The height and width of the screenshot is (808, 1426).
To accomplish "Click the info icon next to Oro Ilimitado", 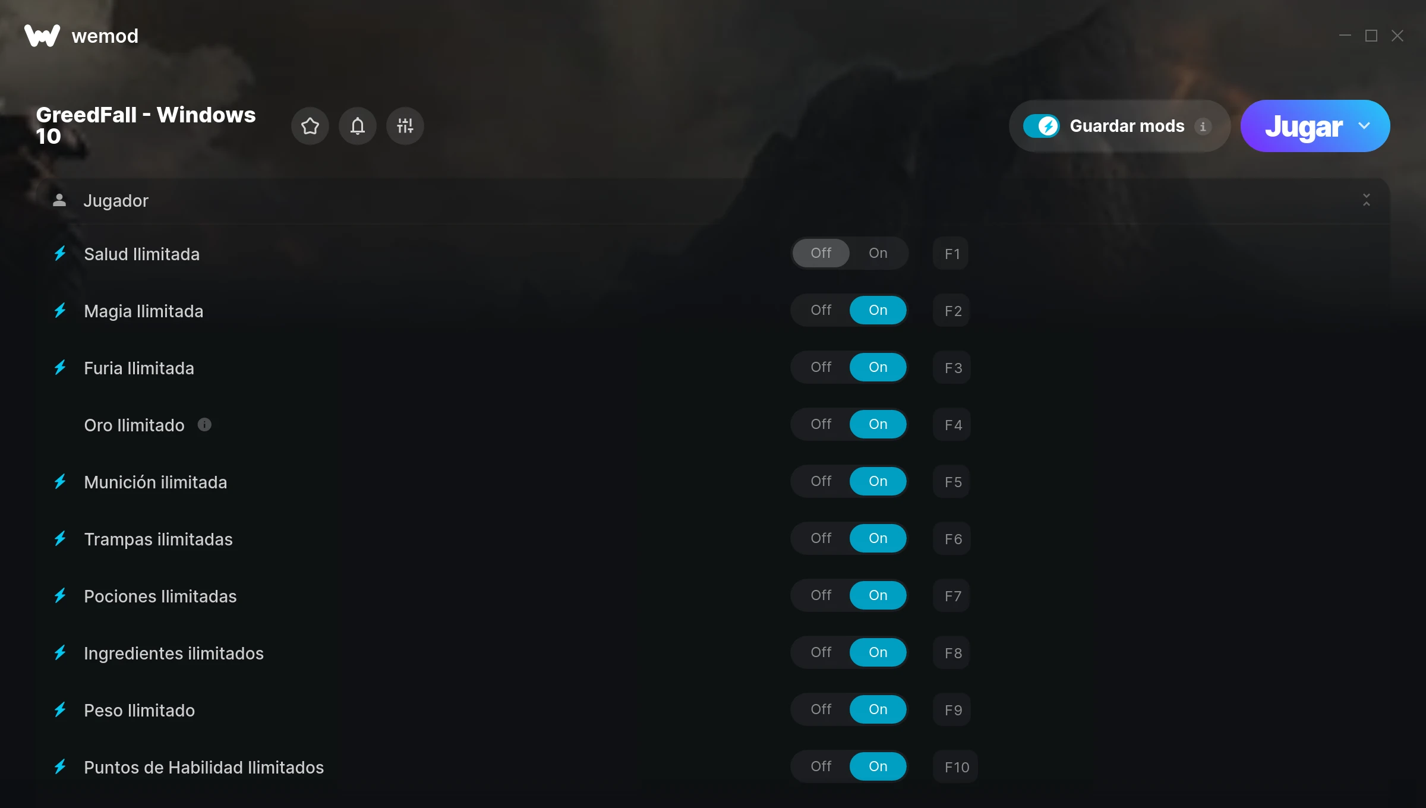I will [x=204, y=425].
